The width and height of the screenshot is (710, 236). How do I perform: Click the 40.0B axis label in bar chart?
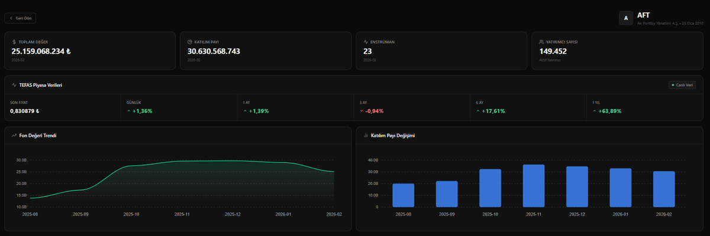pyautogui.click(x=372, y=160)
